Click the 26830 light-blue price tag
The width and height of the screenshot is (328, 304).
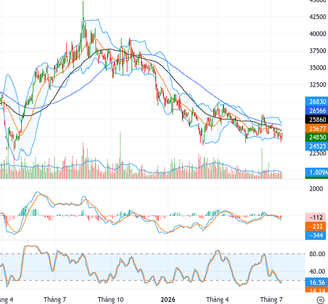point(316,102)
